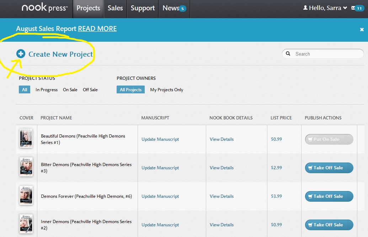The image size is (368, 237).
Task: Click the Beautiful Demons project name
Action: (83, 139)
